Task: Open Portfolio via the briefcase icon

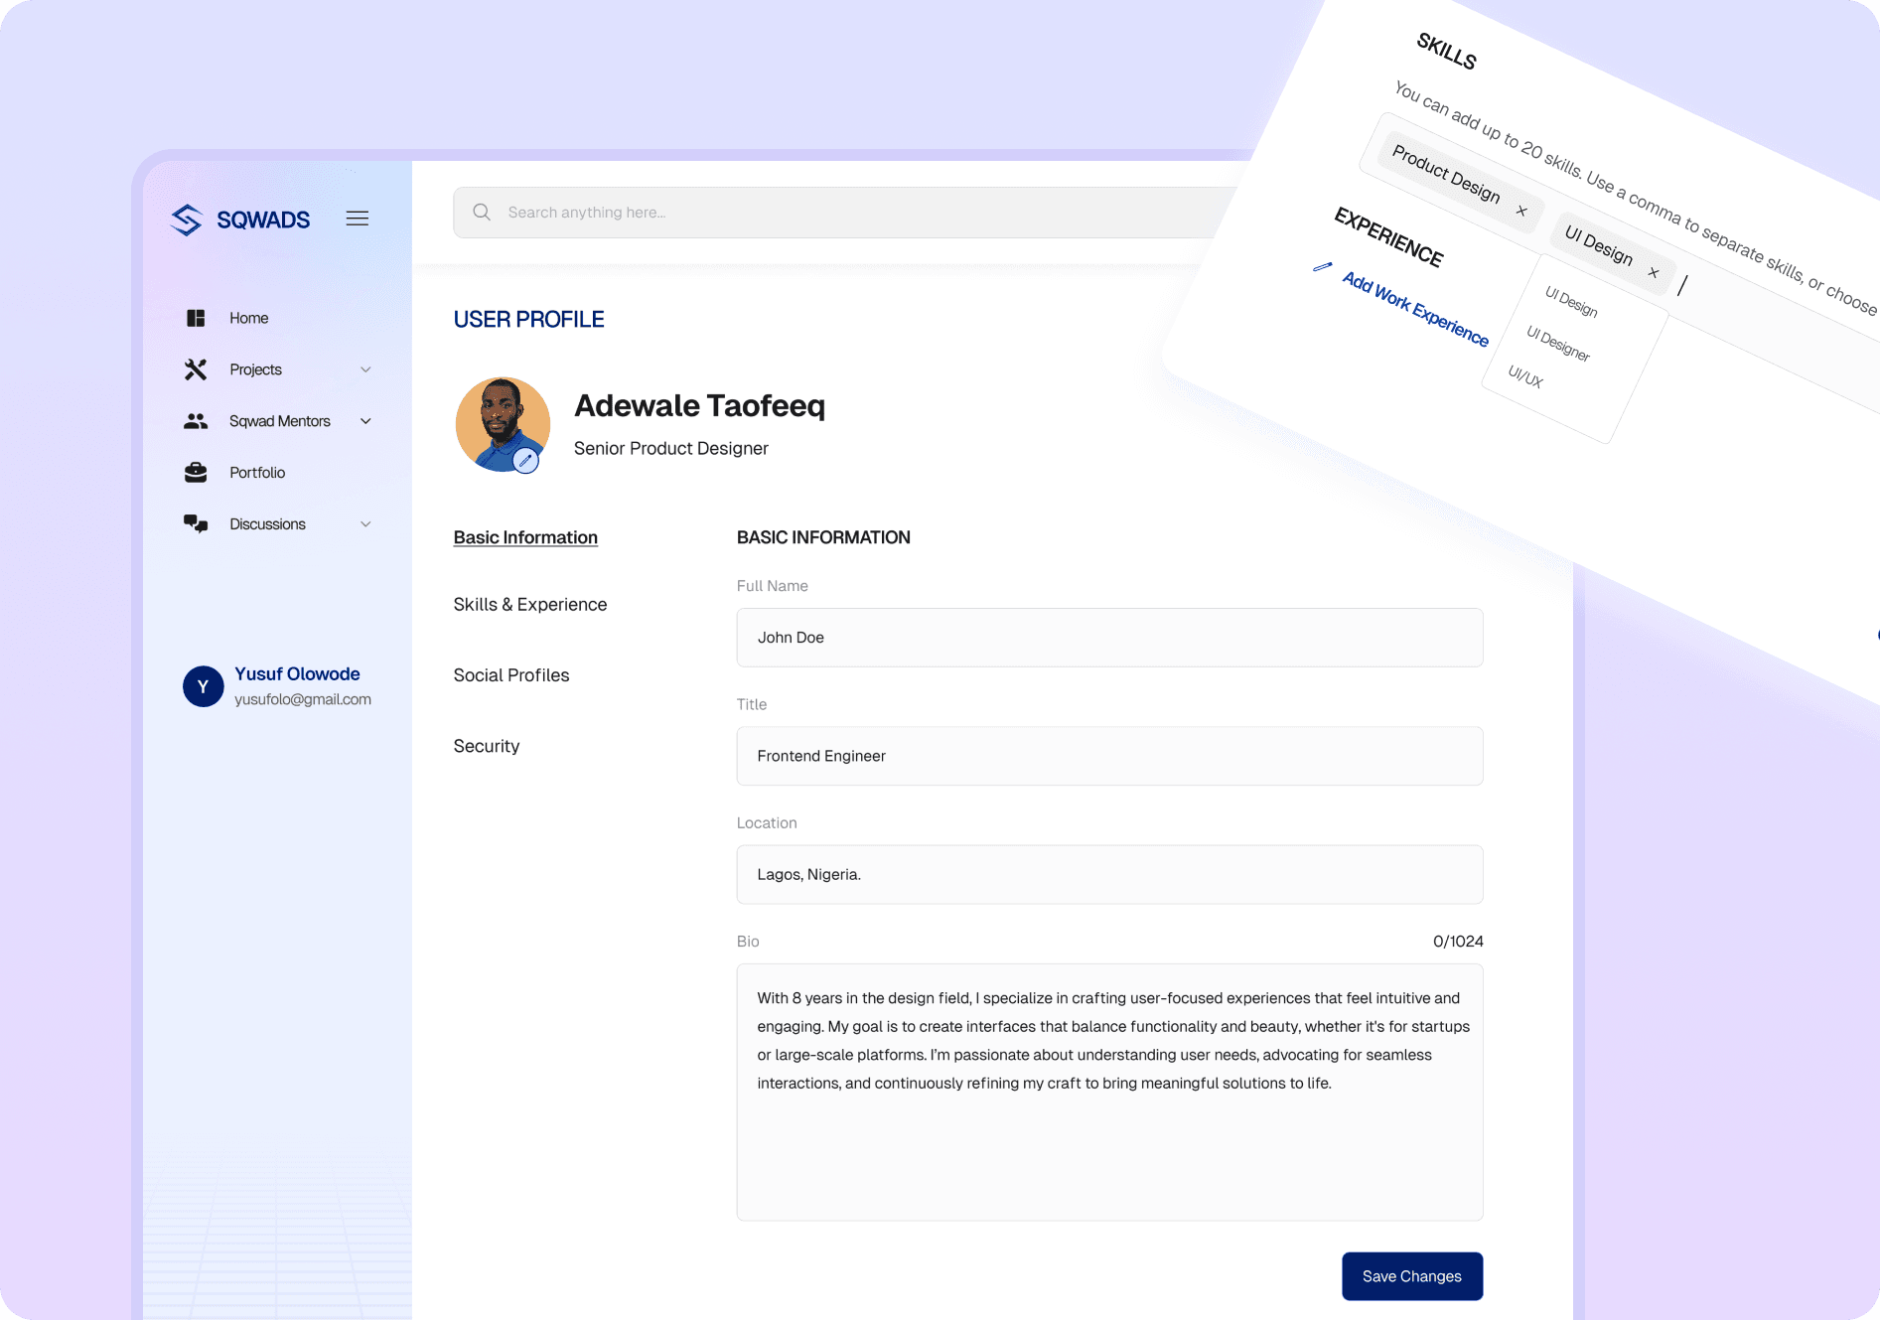Action: pos(196,472)
